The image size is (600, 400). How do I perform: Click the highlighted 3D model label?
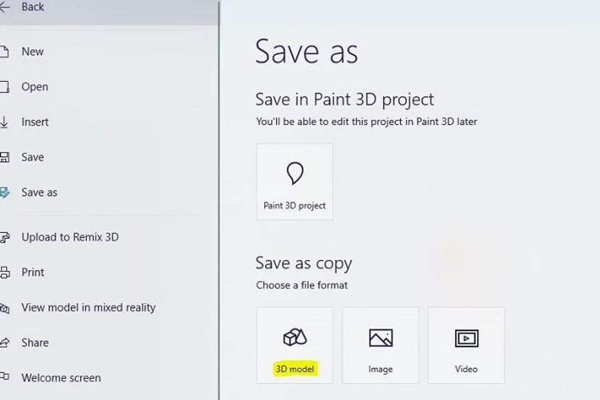[x=294, y=368]
